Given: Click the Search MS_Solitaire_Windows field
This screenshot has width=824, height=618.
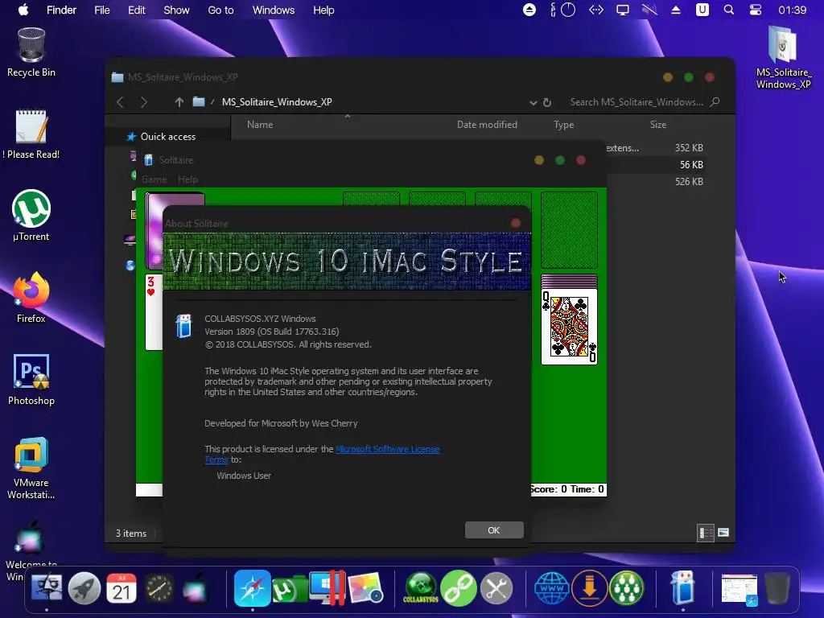Looking at the screenshot, I should 637,102.
